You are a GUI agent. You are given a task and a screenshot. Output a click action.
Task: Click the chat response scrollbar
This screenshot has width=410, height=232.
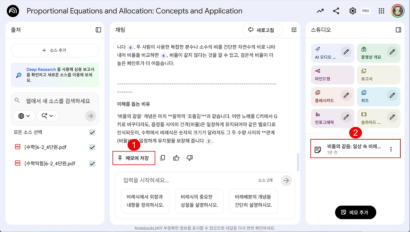click(x=299, y=162)
